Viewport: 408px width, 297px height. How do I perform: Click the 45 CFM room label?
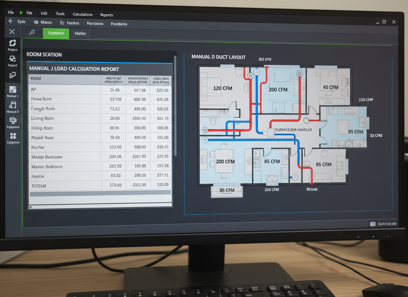tap(330, 88)
